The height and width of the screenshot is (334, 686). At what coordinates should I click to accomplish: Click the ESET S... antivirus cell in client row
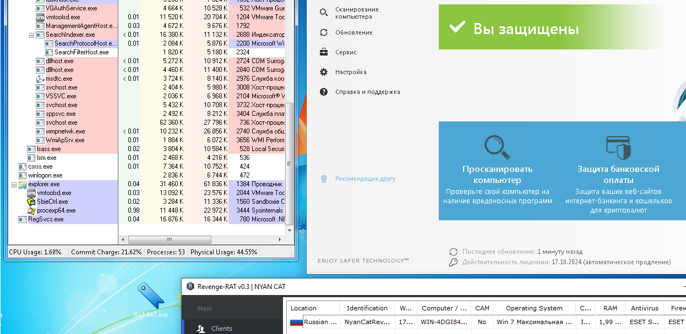(x=645, y=322)
